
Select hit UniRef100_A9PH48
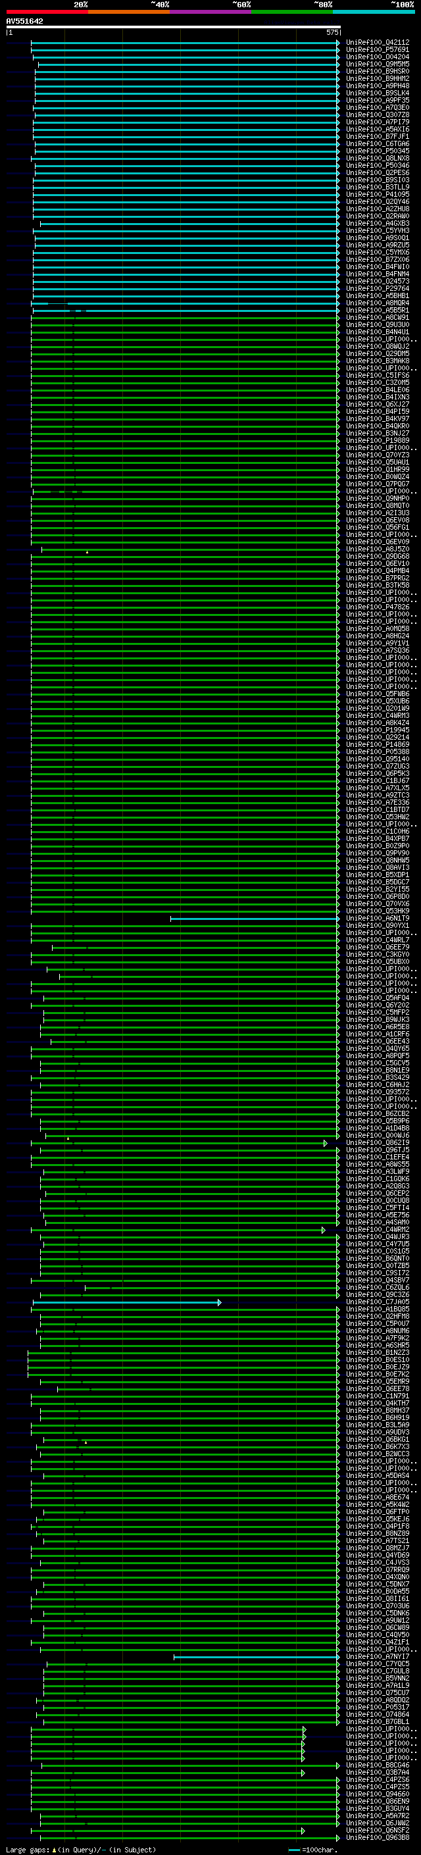tap(378, 86)
